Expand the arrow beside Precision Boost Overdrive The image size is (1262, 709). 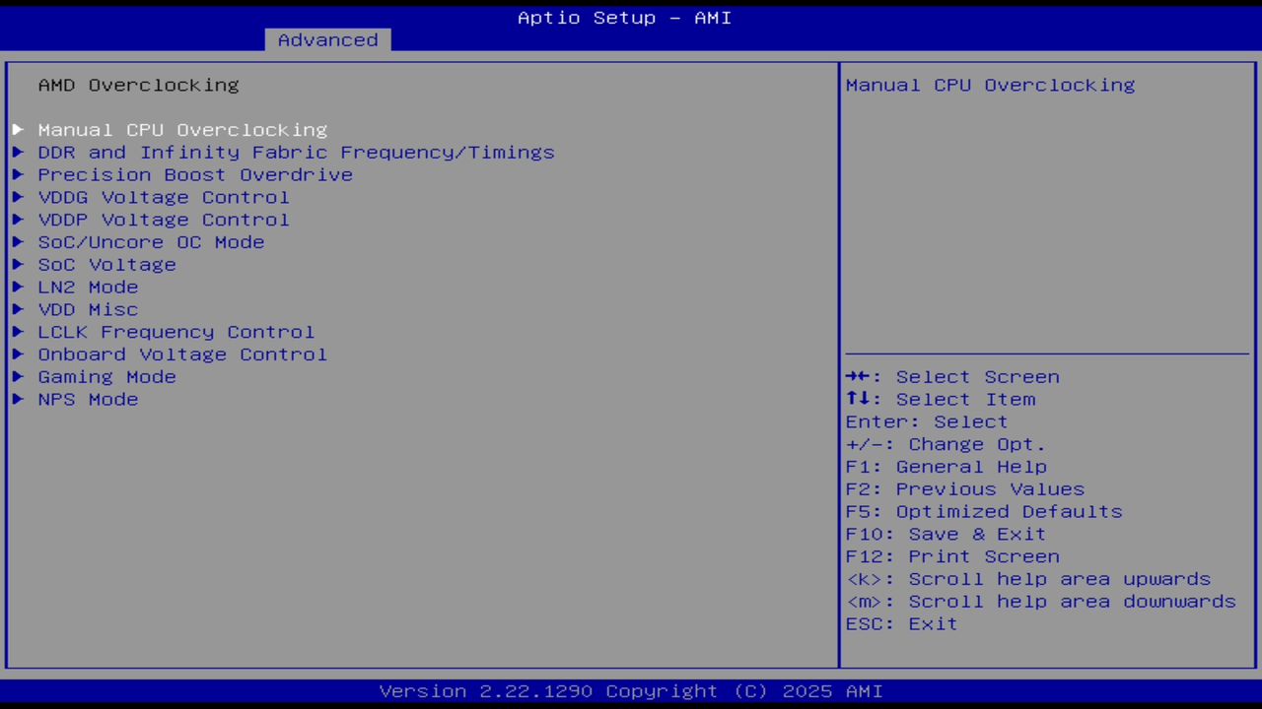point(18,174)
